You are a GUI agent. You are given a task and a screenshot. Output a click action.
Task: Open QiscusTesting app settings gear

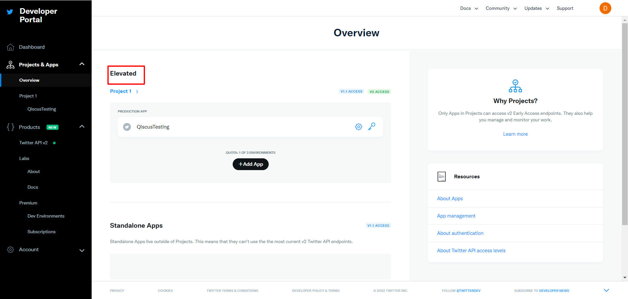pos(359,127)
